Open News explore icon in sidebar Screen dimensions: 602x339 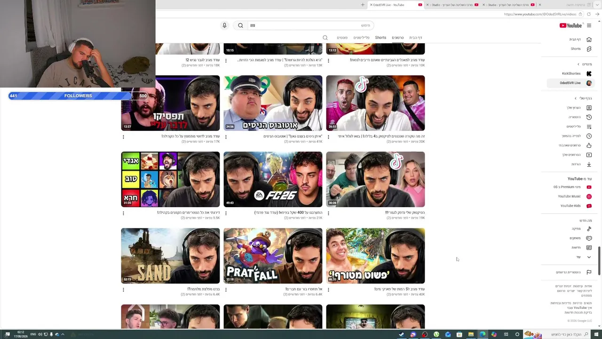pos(589,248)
